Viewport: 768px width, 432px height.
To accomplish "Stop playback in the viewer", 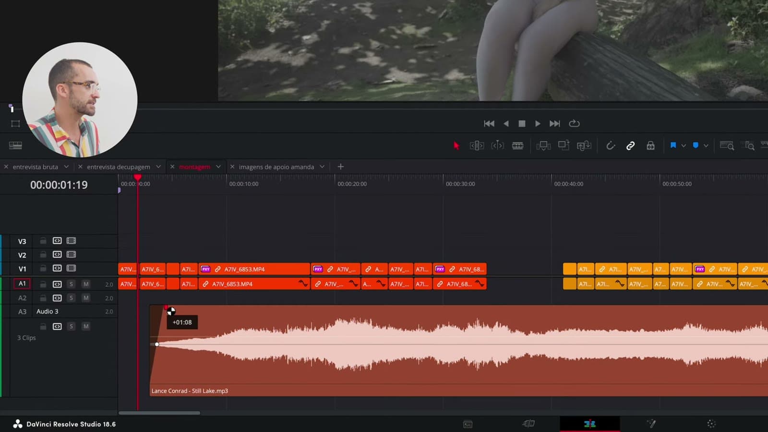I will 522,123.
